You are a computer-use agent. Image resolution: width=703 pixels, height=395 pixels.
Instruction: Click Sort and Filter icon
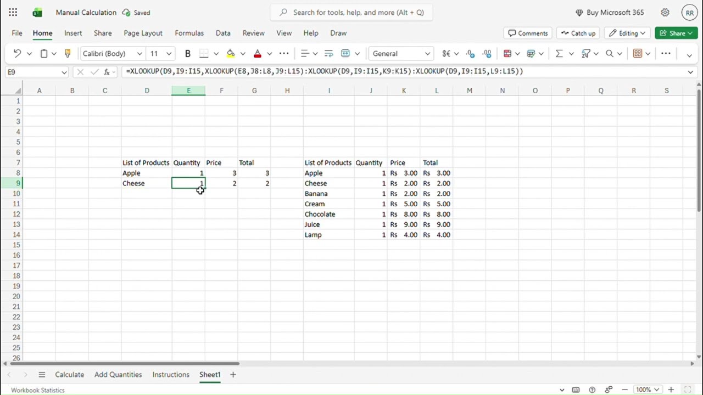click(x=586, y=53)
